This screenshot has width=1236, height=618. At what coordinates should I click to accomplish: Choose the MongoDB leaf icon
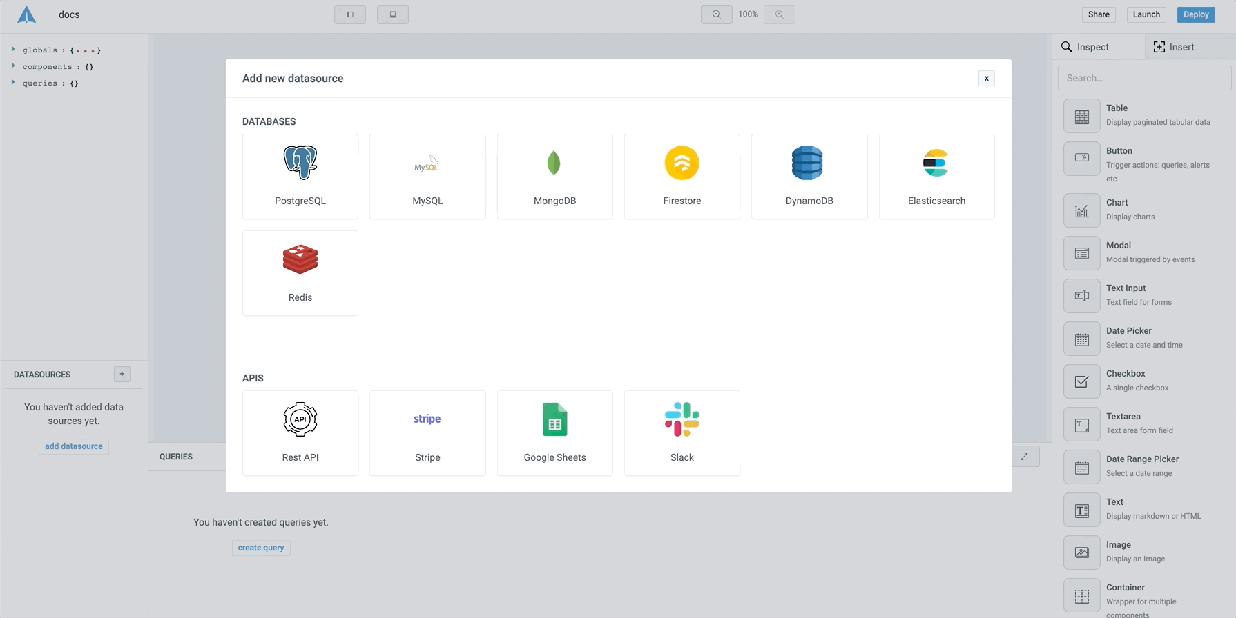click(x=554, y=163)
